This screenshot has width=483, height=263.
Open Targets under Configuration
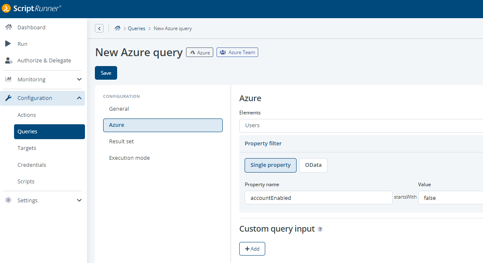click(x=27, y=148)
